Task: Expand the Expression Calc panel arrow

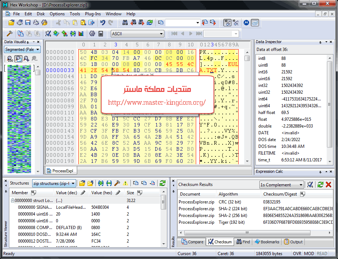Action: pos(326,172)
